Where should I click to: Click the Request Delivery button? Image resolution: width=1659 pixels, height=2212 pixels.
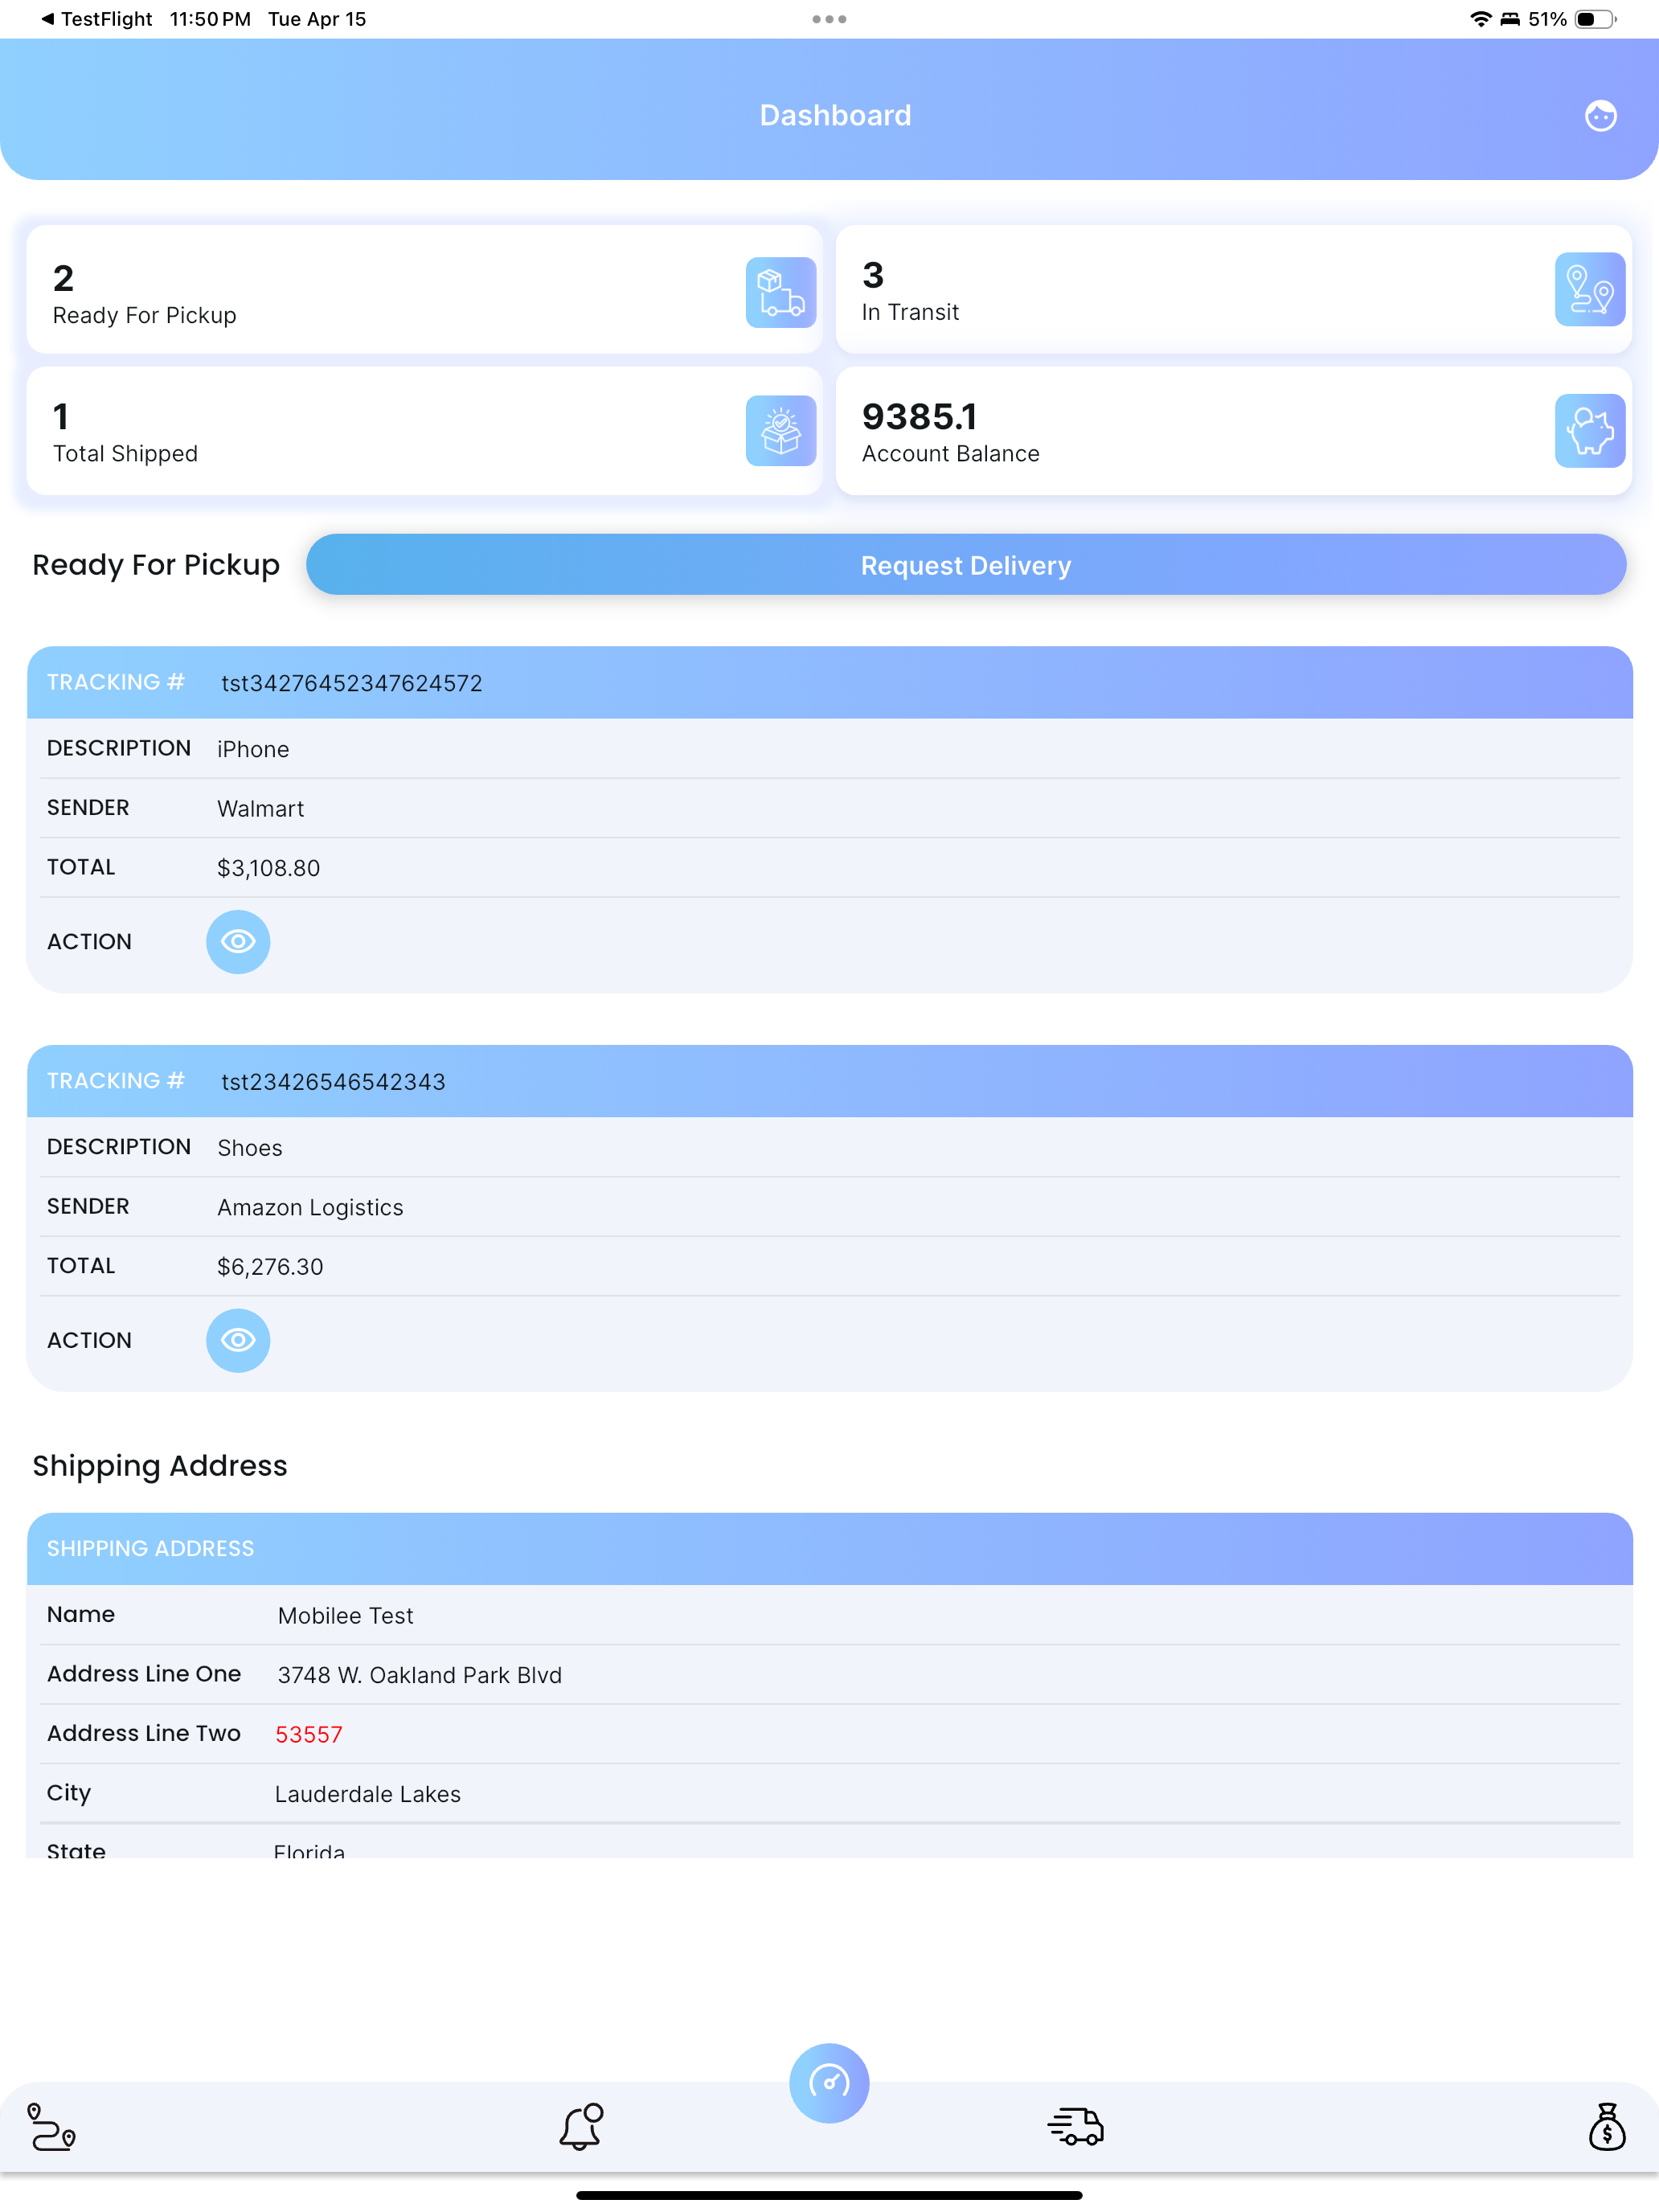click(x=966, y=565)
